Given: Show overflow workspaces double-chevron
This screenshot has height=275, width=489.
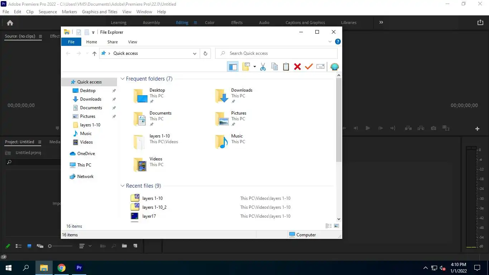Looking at the screenshot, I should [x=381, y=22].
